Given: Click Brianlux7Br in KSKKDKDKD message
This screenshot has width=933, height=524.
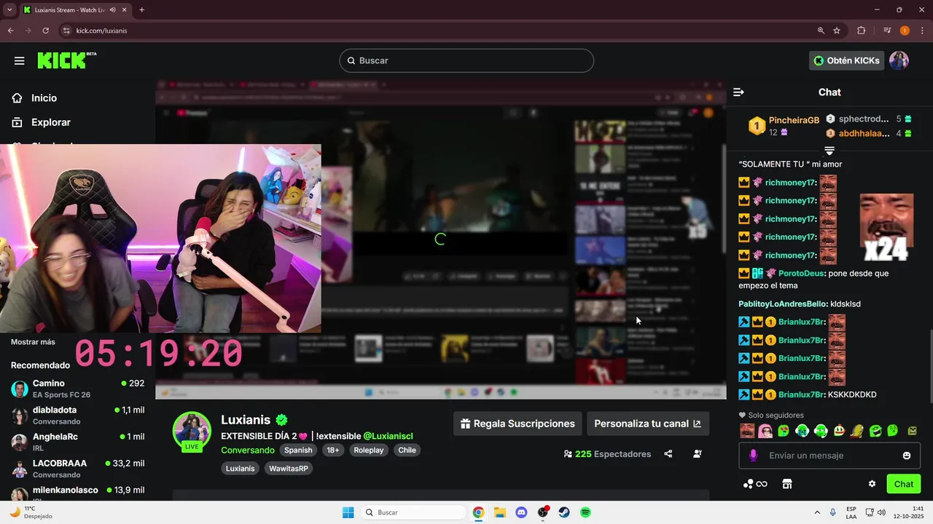Looking at the screenshot, I should pos(801,394).
